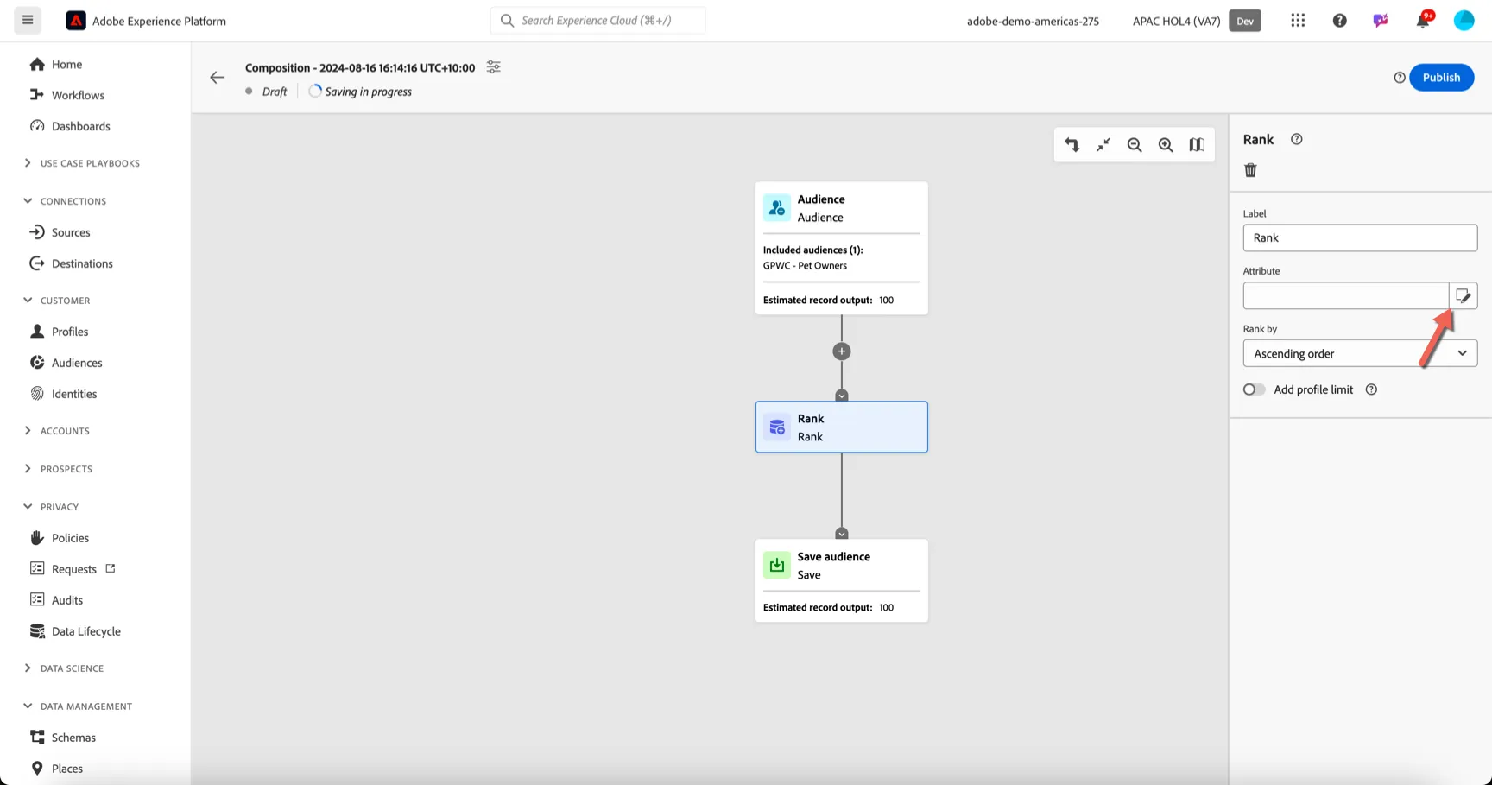Collapse the Customer section
This screenshot has height=785, width=1492.
(x=57, y=301)
